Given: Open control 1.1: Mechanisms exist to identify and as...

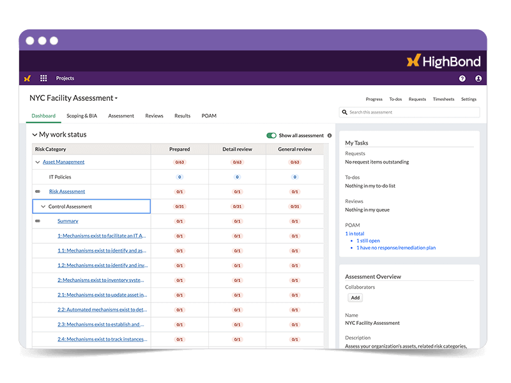Looking at the screenshot, I should [x=102, y=251].
